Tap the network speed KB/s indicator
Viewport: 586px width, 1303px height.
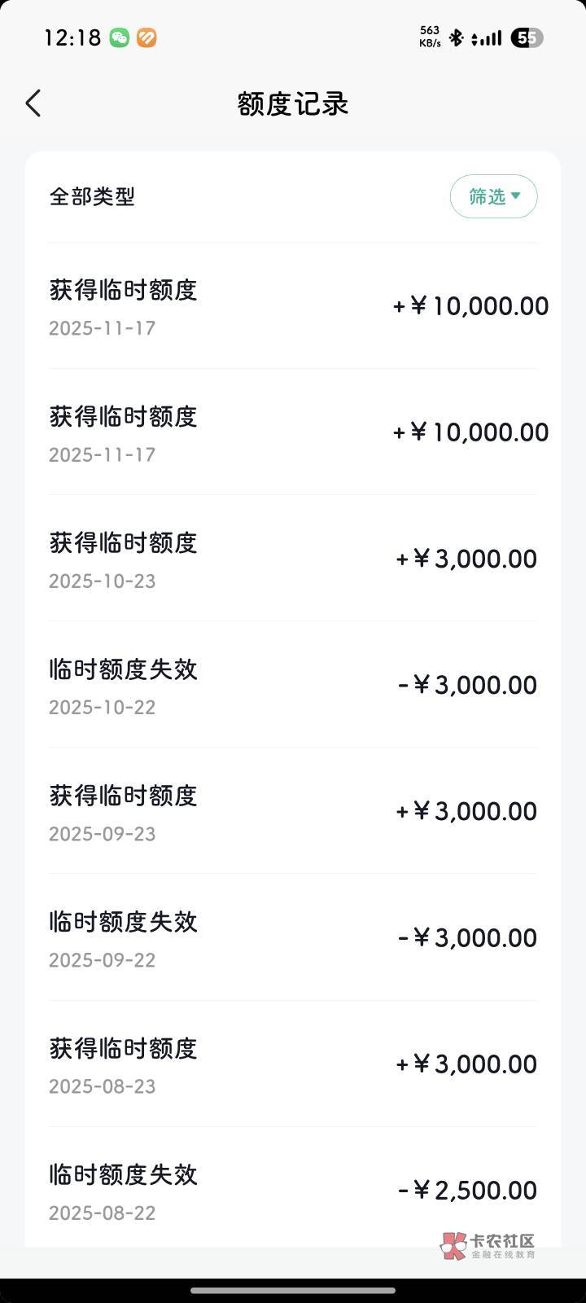(430, 37)
